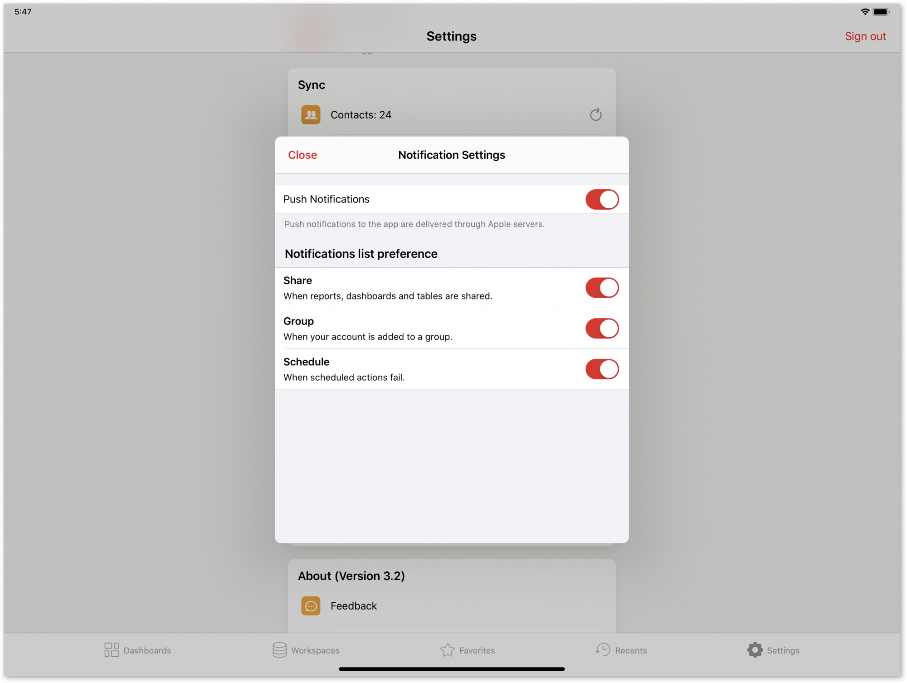
Task: Tap the Feedback row label
Action: 353,606
